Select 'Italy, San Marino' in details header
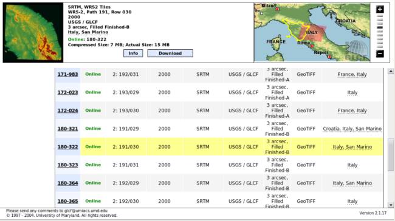The image size is (395, 221). (x=88, y=32)
